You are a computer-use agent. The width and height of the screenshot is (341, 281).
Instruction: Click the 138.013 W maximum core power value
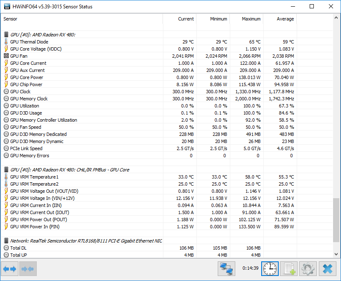click(250, 77)
